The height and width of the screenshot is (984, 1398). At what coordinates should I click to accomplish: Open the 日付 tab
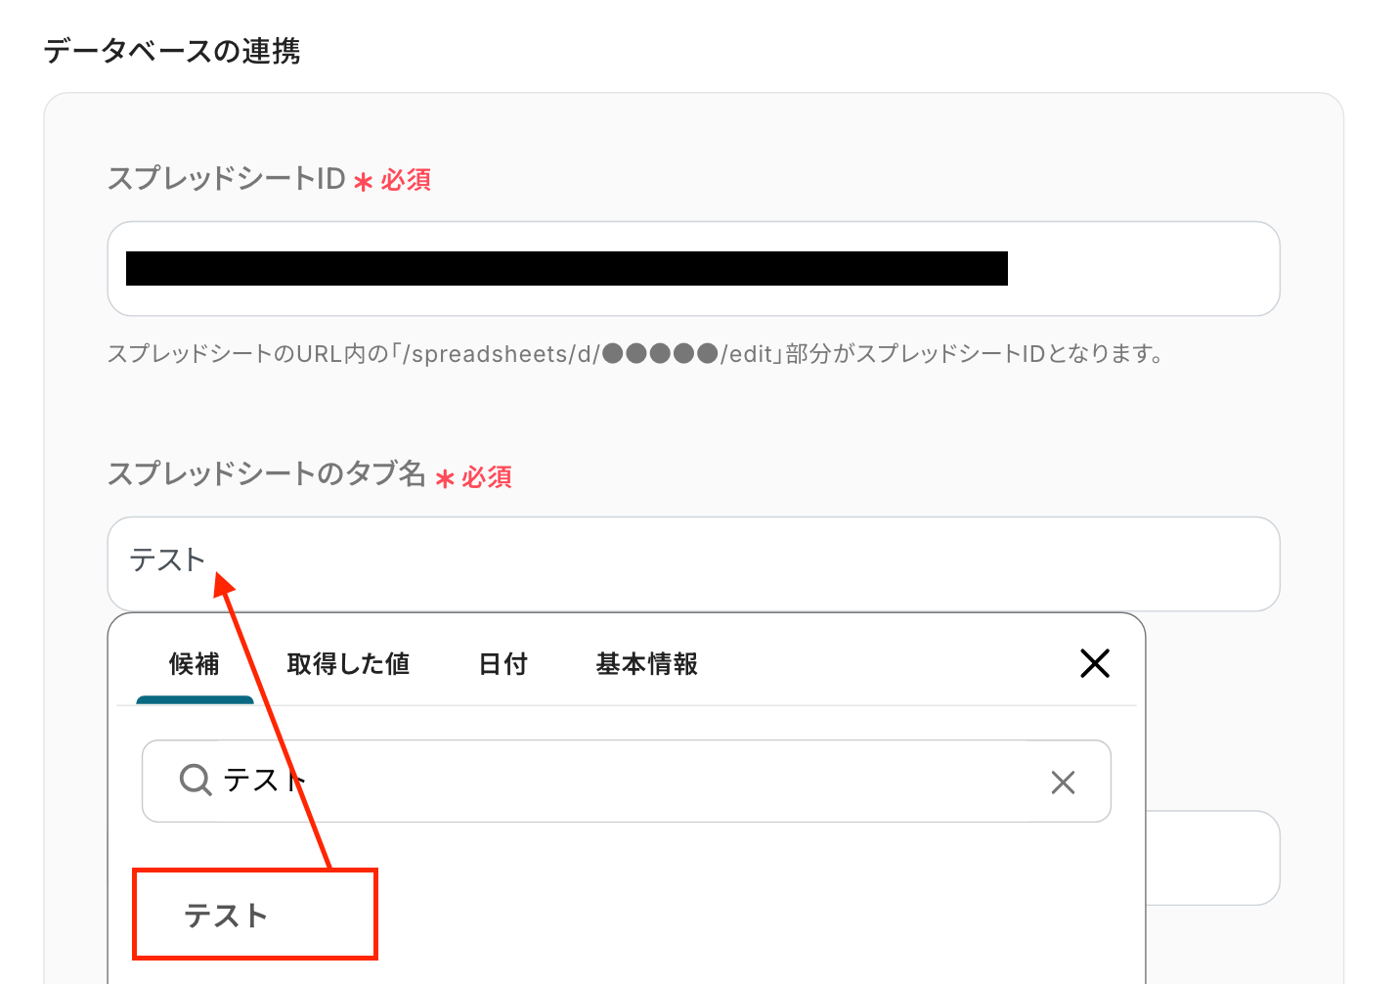[502, 664]
